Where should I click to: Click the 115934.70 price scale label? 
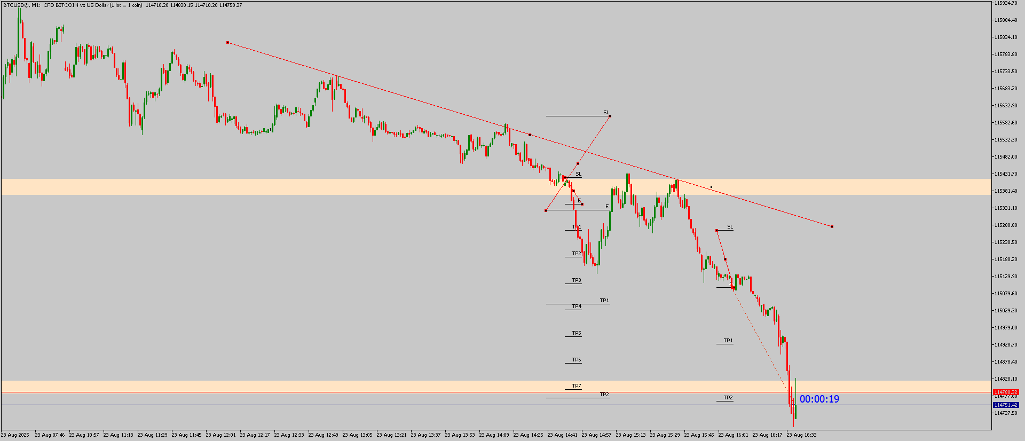coord(1005,3)
